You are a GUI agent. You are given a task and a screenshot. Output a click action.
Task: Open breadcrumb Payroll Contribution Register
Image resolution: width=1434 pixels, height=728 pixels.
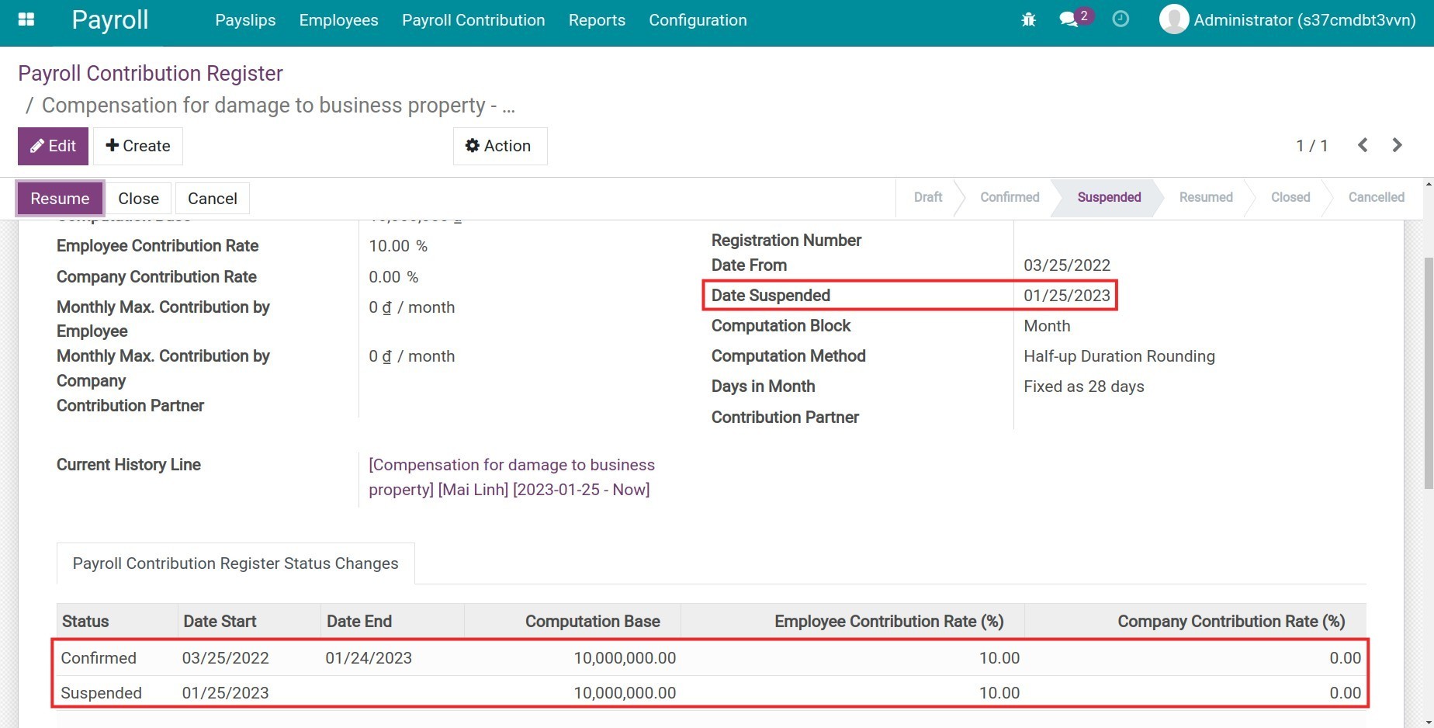click(x=151, y=73)
